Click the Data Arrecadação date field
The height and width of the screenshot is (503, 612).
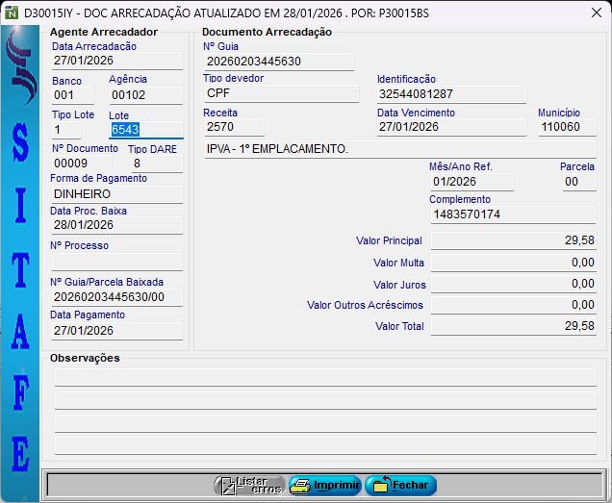tap(115, 61)
